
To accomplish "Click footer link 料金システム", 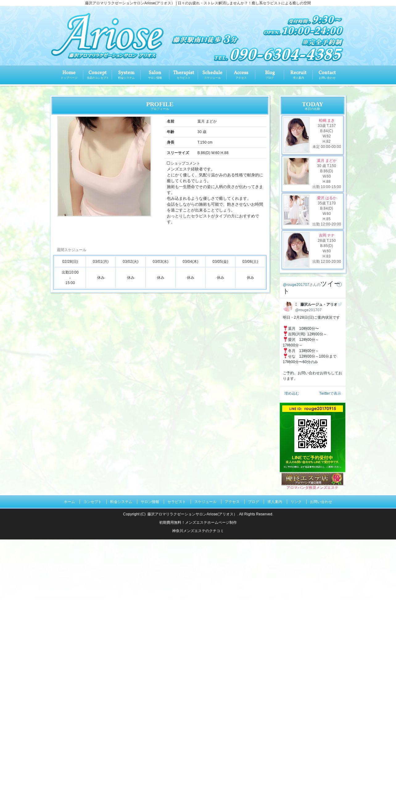I will pos(121,502).
